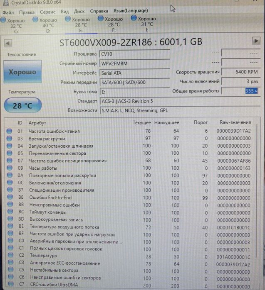
Task: Click the SATA/600 transfer mode field
Action: pos(135,82)
